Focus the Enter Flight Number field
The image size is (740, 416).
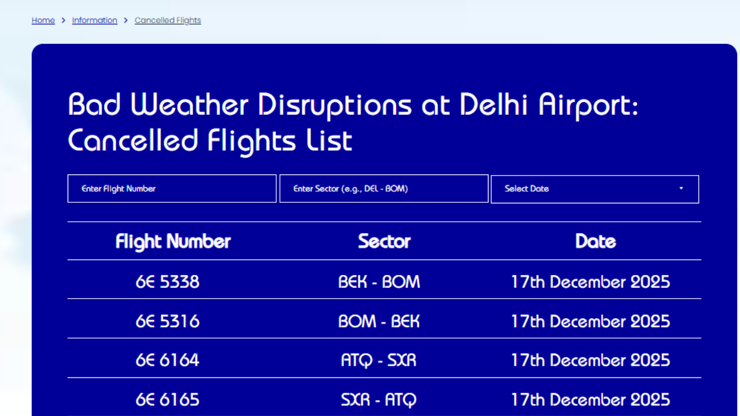(x=172, y=188)
